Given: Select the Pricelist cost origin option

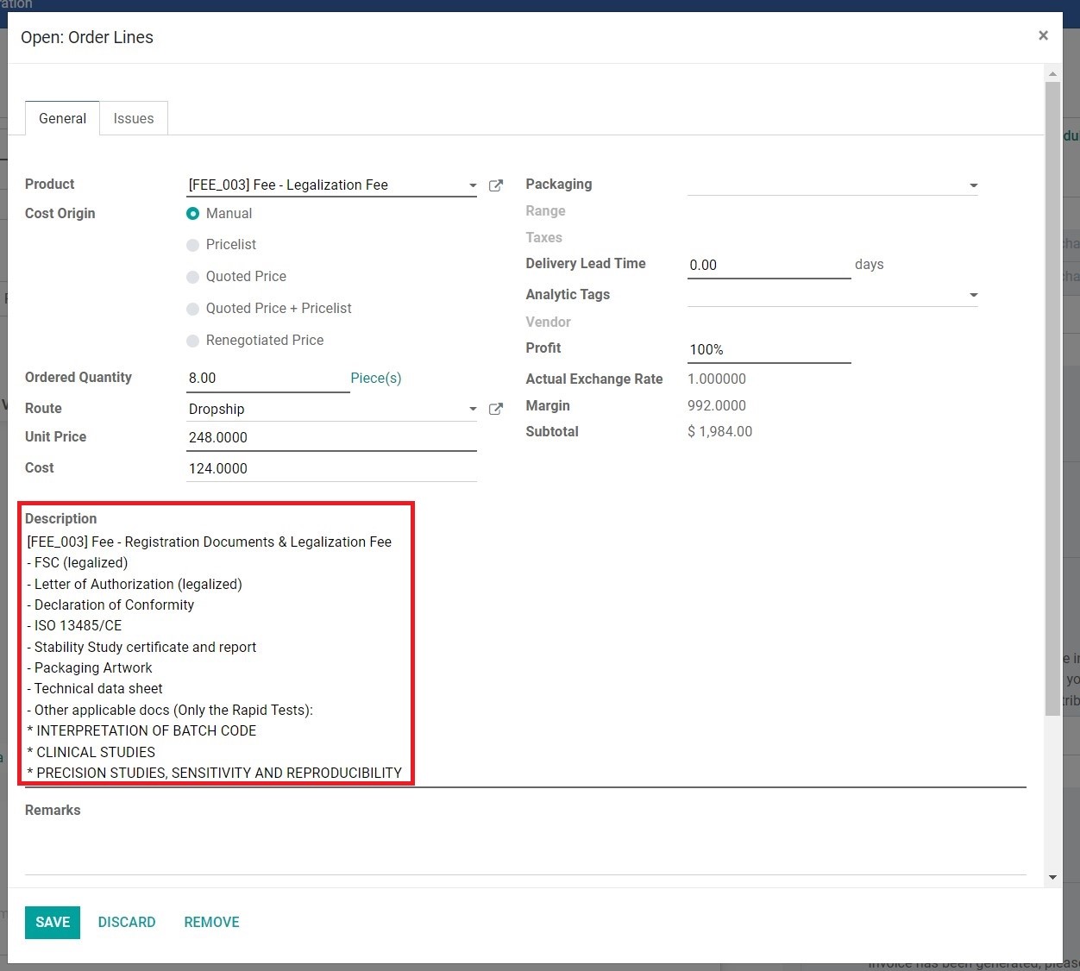Looking at the screenshot, I should coord(193,245).
